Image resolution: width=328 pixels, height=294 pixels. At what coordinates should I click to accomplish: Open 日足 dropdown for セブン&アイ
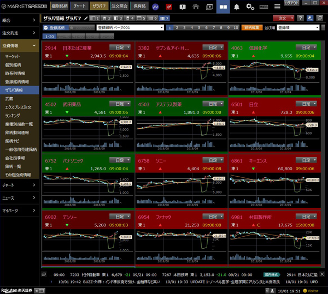tap(213, 47)
